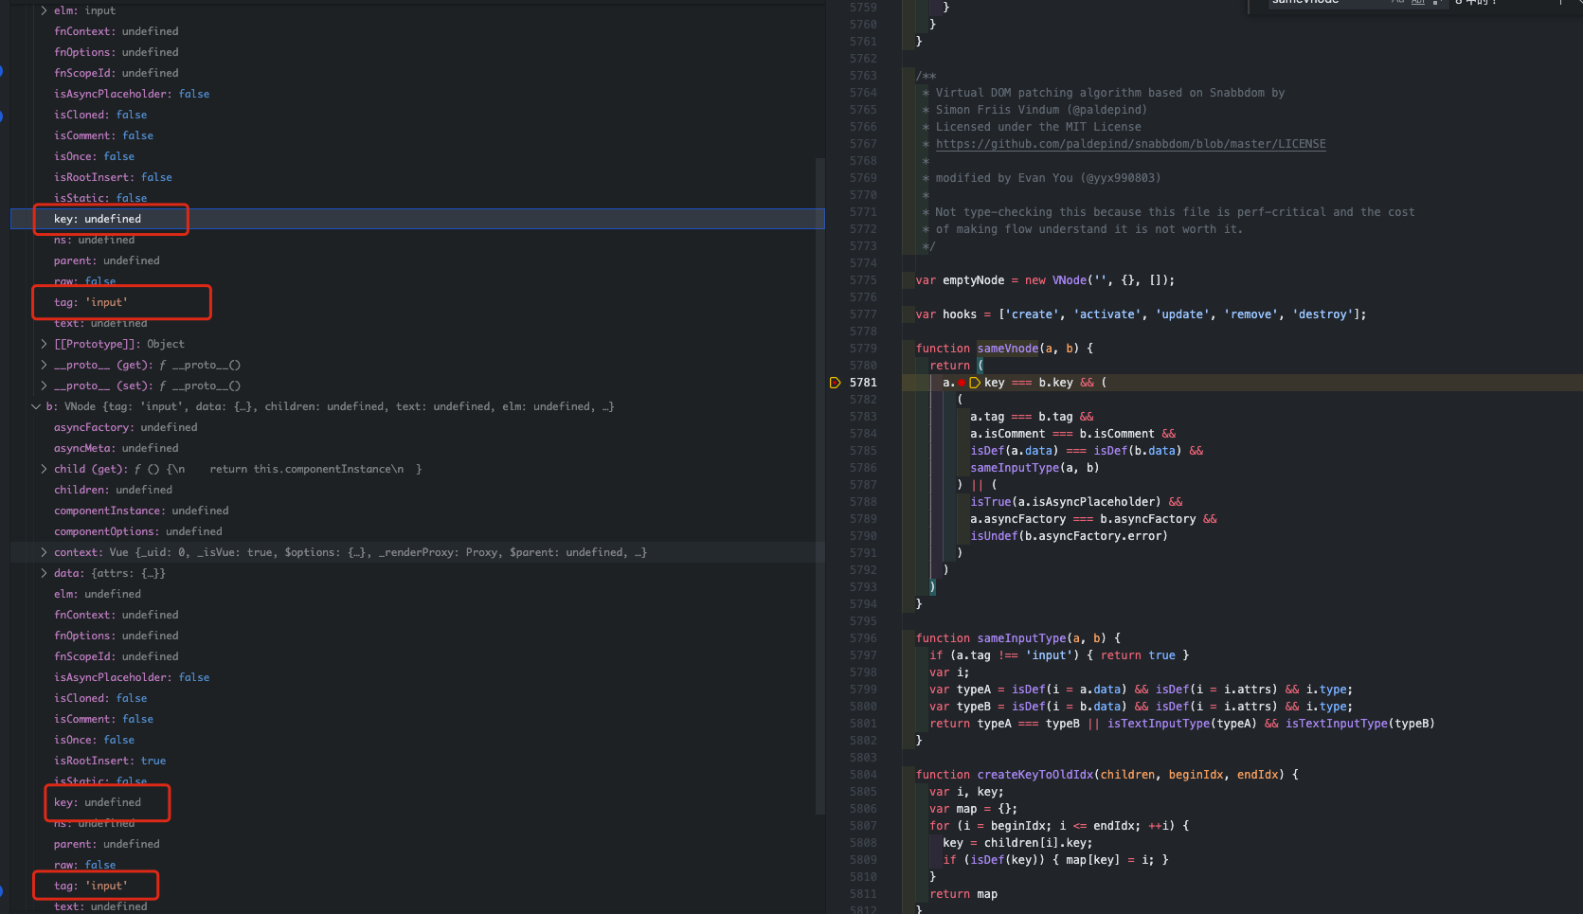The width and height of the screenshot is (1583, 914).
Task: Open the snabbdom LICENSE GitHub link
Action: click(1131, 144)
